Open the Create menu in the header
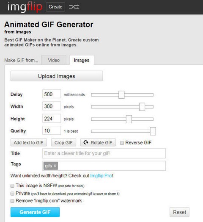This screenshot has width=203, height=222. pos(55,7)
